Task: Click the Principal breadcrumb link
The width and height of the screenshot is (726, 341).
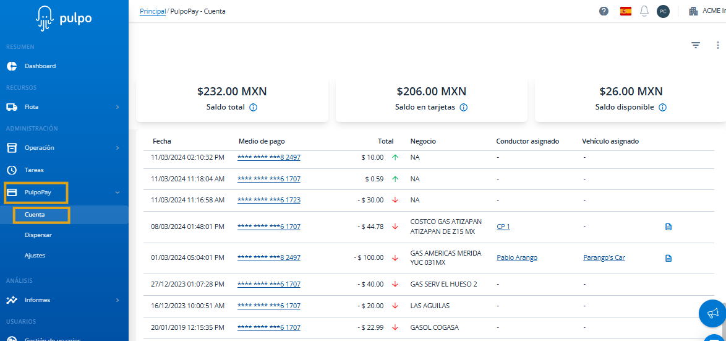Action: pyautogui.click(x=152, y=11)
